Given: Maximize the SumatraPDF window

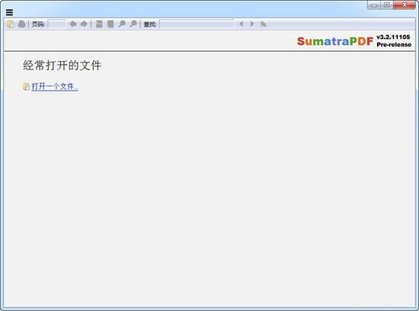Looking at the screenshot, I should (387, 5).
